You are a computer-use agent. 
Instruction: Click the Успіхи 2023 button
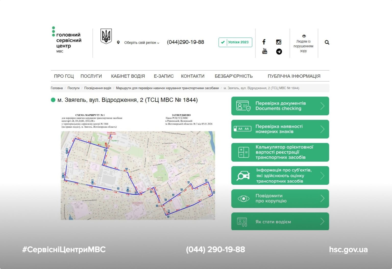point(235,42)
